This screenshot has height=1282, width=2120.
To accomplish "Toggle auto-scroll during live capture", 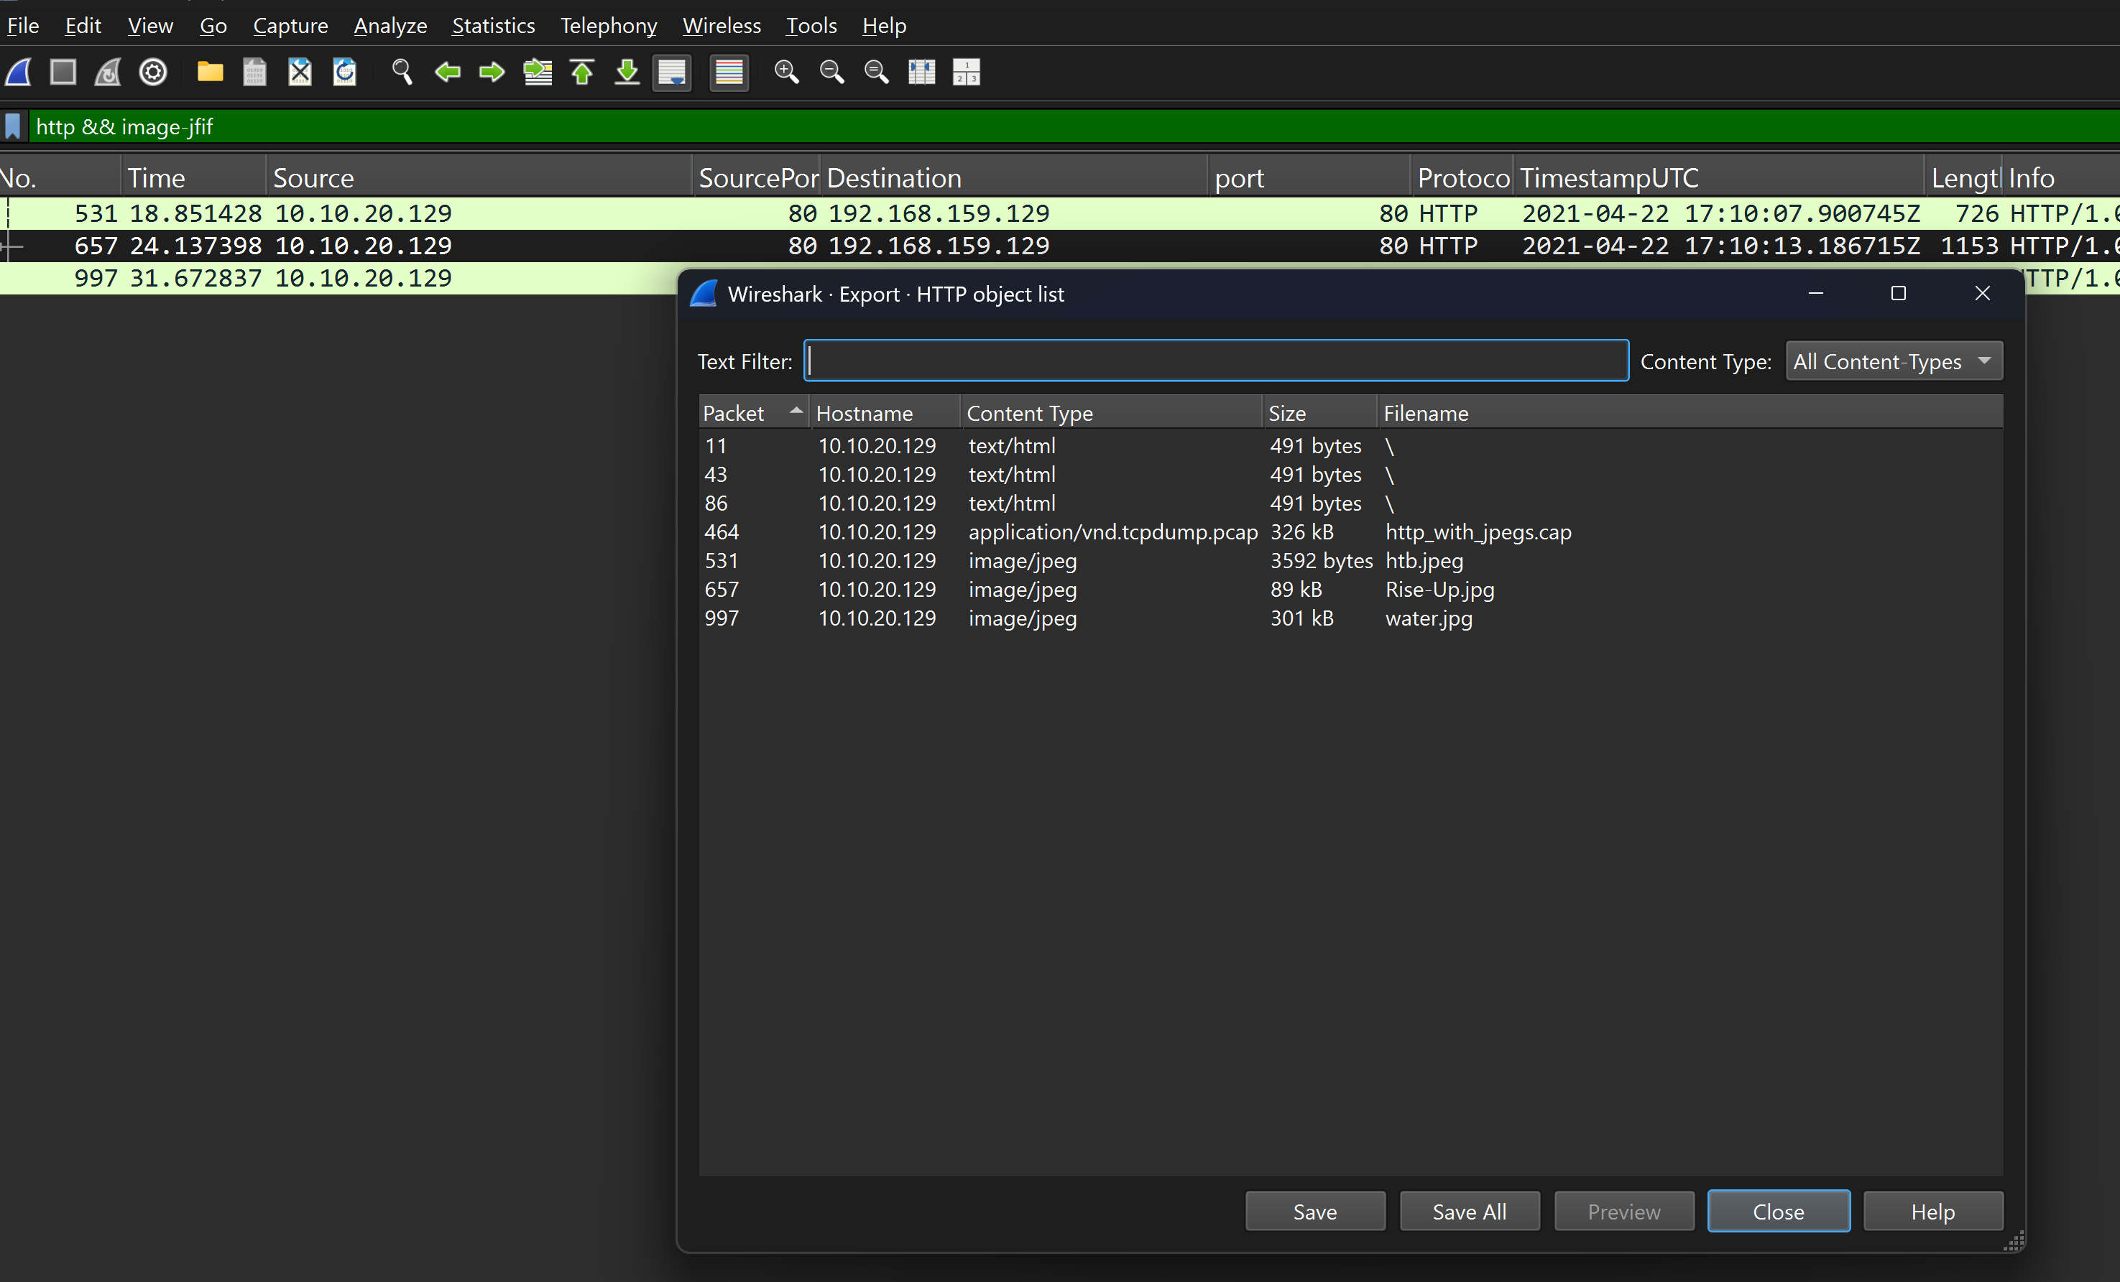I will click(672, 73).
